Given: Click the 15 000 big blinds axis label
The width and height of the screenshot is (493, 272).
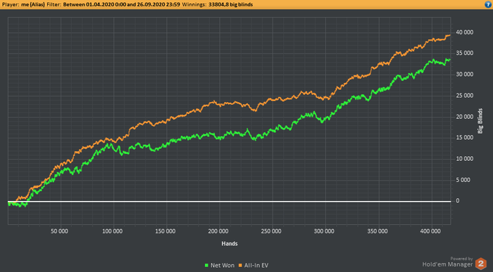Looking at the screenshot, I should tap(464, 138).
